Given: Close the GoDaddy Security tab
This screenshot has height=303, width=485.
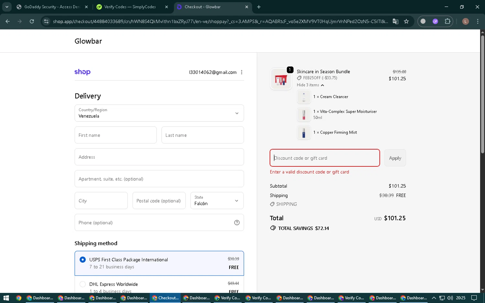Looking at the screenshot, I should pos(86,7).
